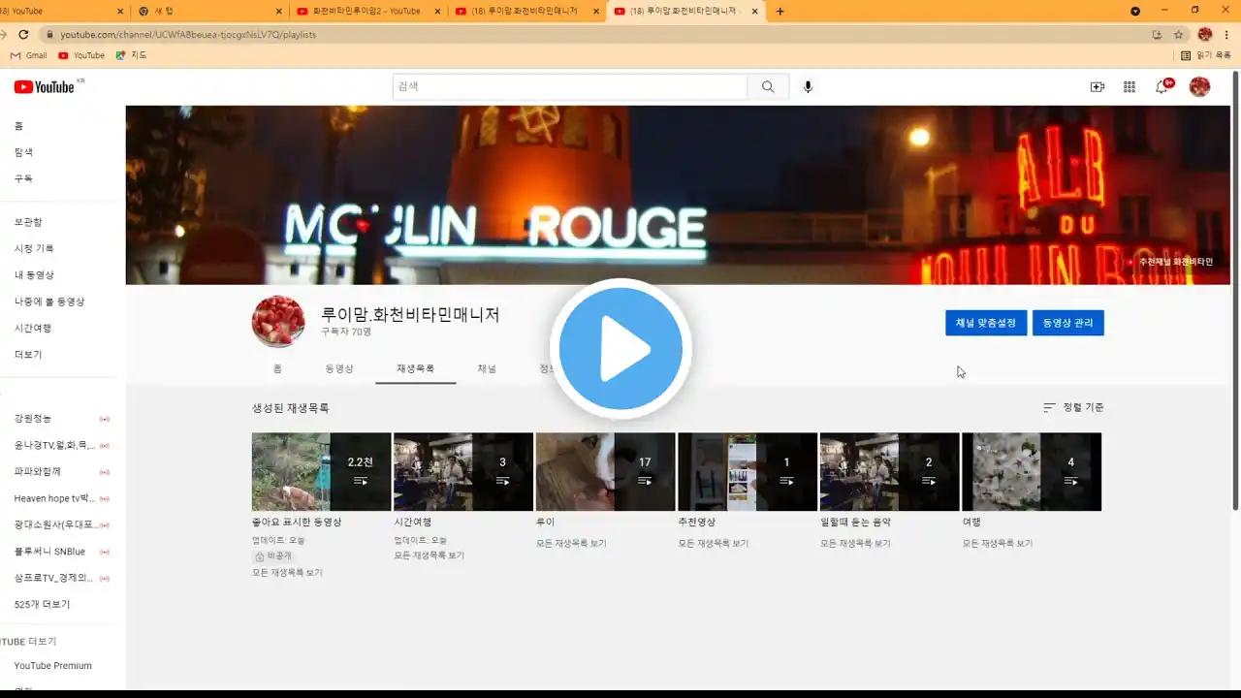This screenshot has width=1241, height=698.
Task: Go to 홈 in the sidebar
Action: click(18, 126)
